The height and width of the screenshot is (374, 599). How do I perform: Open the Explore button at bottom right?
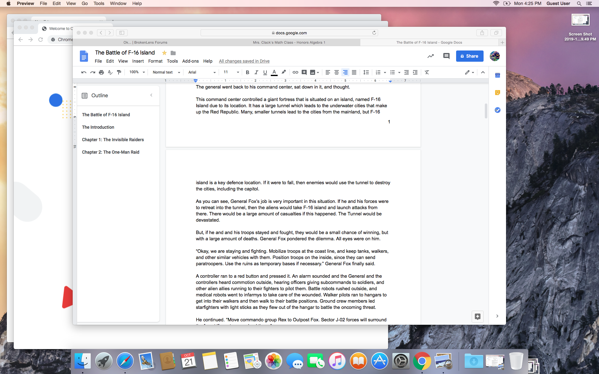click(x=478, y=316)
